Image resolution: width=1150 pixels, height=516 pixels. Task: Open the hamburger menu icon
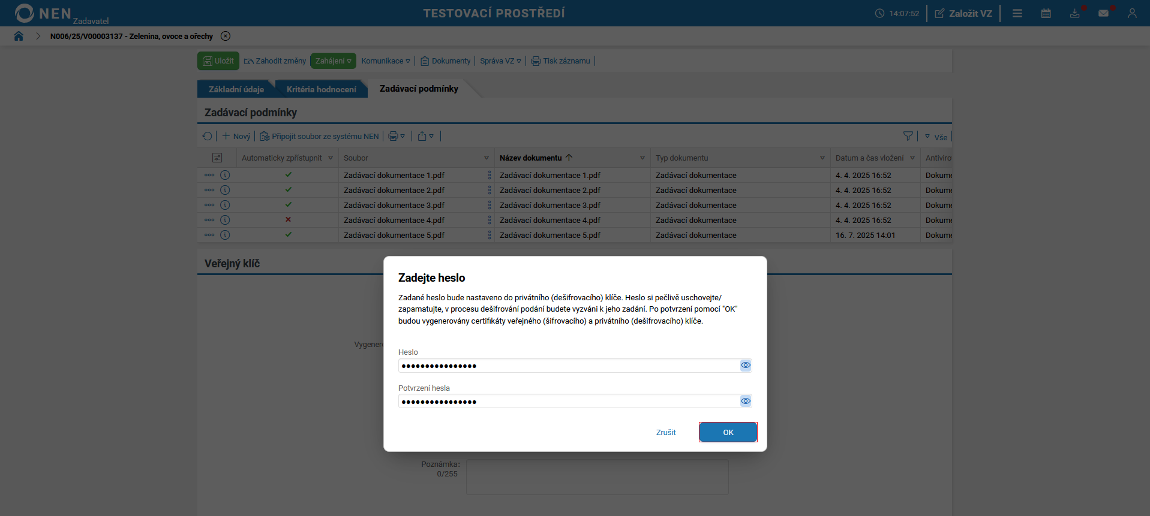(x=1017, y=13)
